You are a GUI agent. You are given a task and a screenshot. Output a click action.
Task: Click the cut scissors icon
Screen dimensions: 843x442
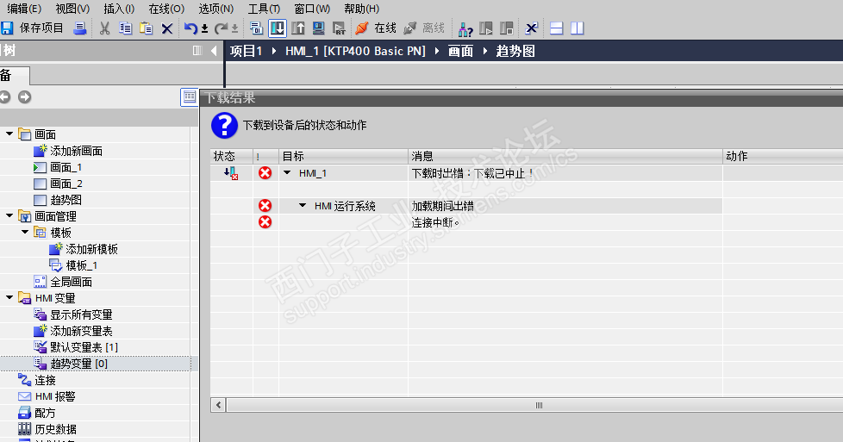pyautogui.click(x=105, y=28)
